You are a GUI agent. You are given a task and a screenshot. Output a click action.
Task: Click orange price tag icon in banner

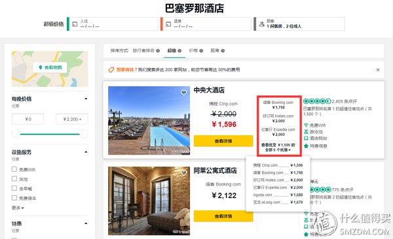[x=111, y=70]
